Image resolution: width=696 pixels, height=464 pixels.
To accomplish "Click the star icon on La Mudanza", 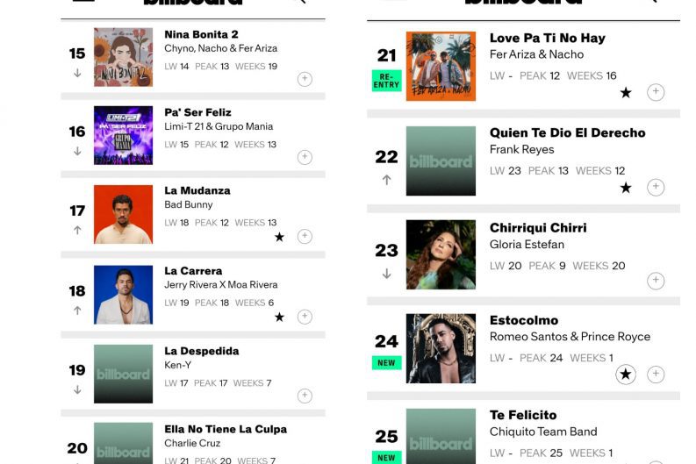I will coord(279,237).
